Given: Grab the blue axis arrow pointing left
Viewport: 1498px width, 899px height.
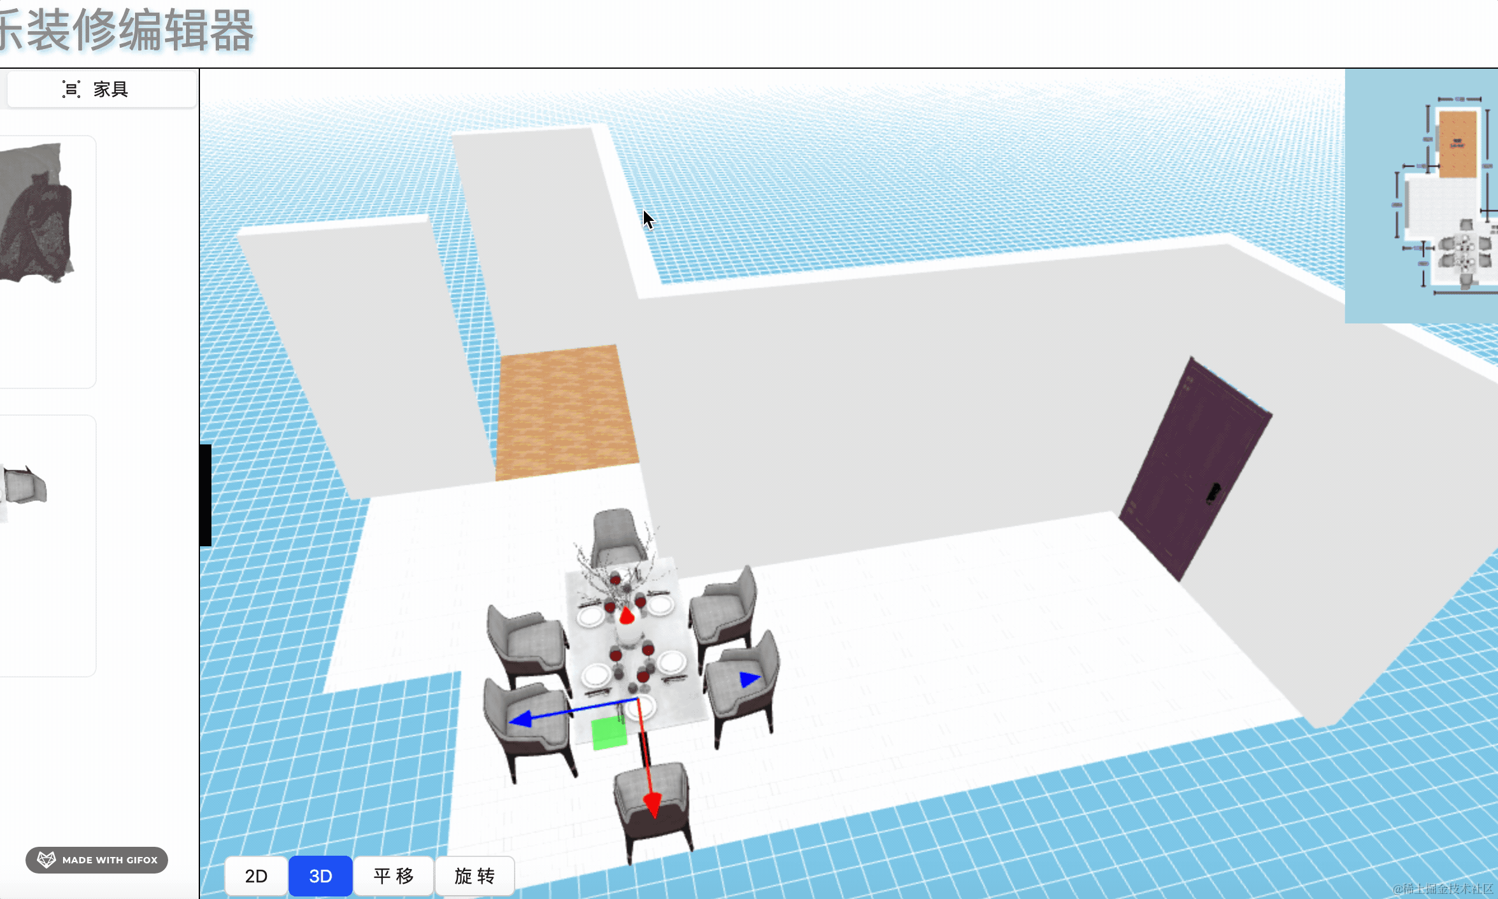Looking at the screenshot, I should 522,719.
